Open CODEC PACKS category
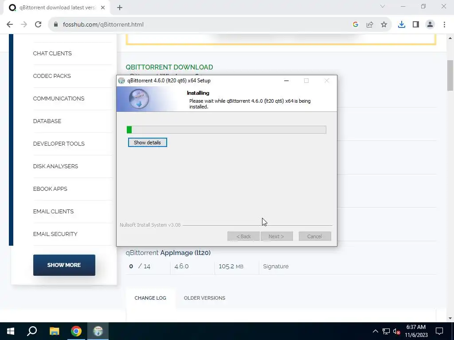The image size is (454, 340). (x=52, y=76)
